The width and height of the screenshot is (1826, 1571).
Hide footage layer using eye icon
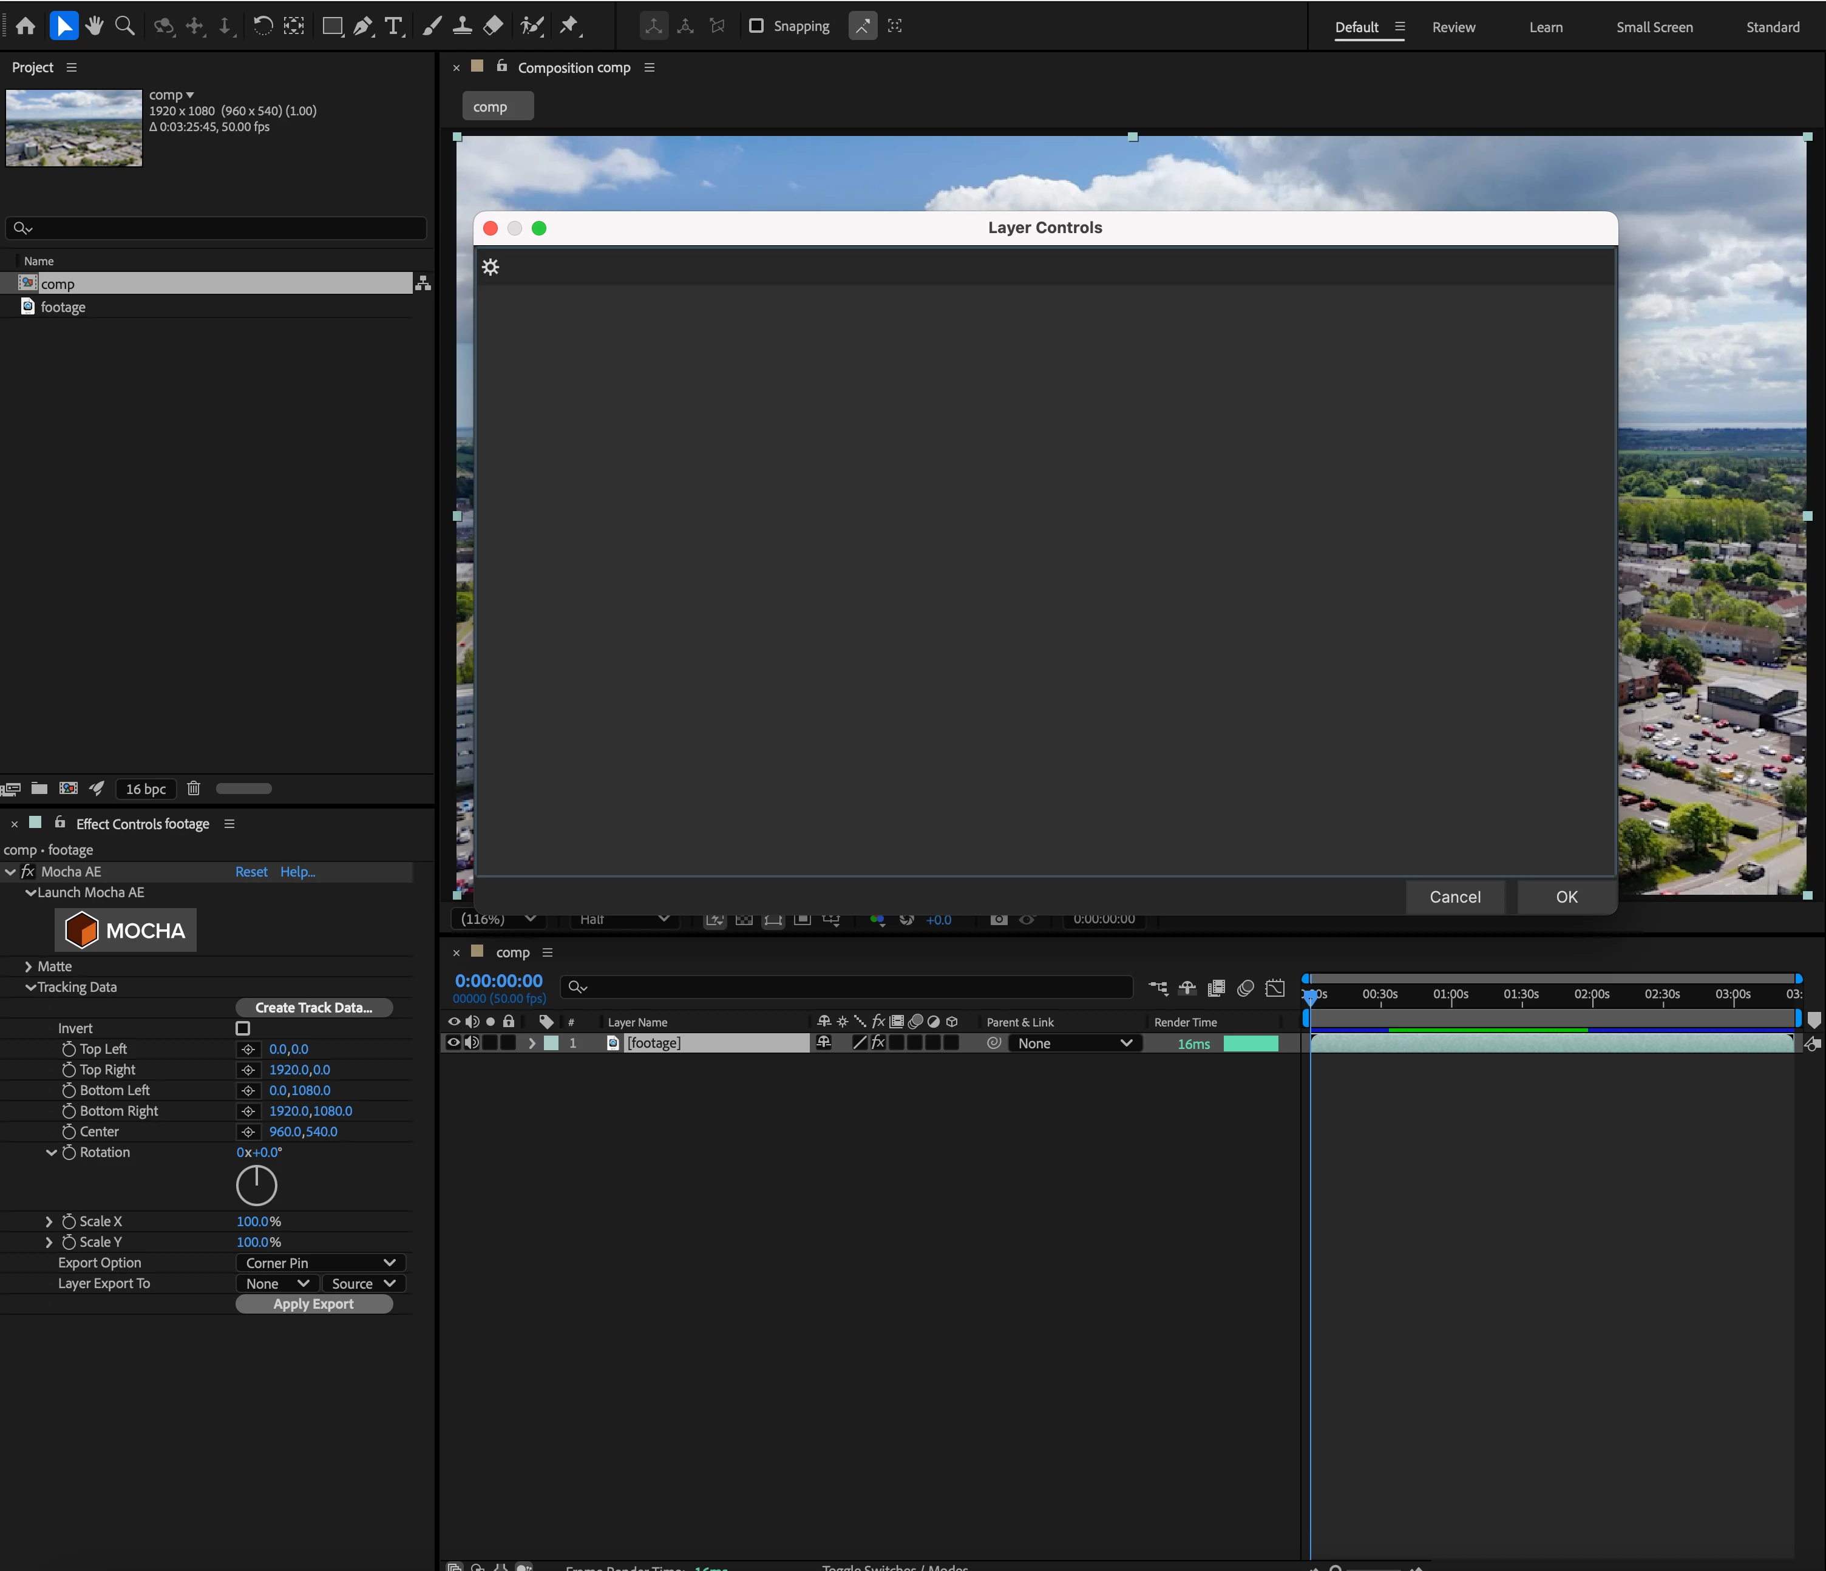pyautogui.click(x=454, y=1042)
